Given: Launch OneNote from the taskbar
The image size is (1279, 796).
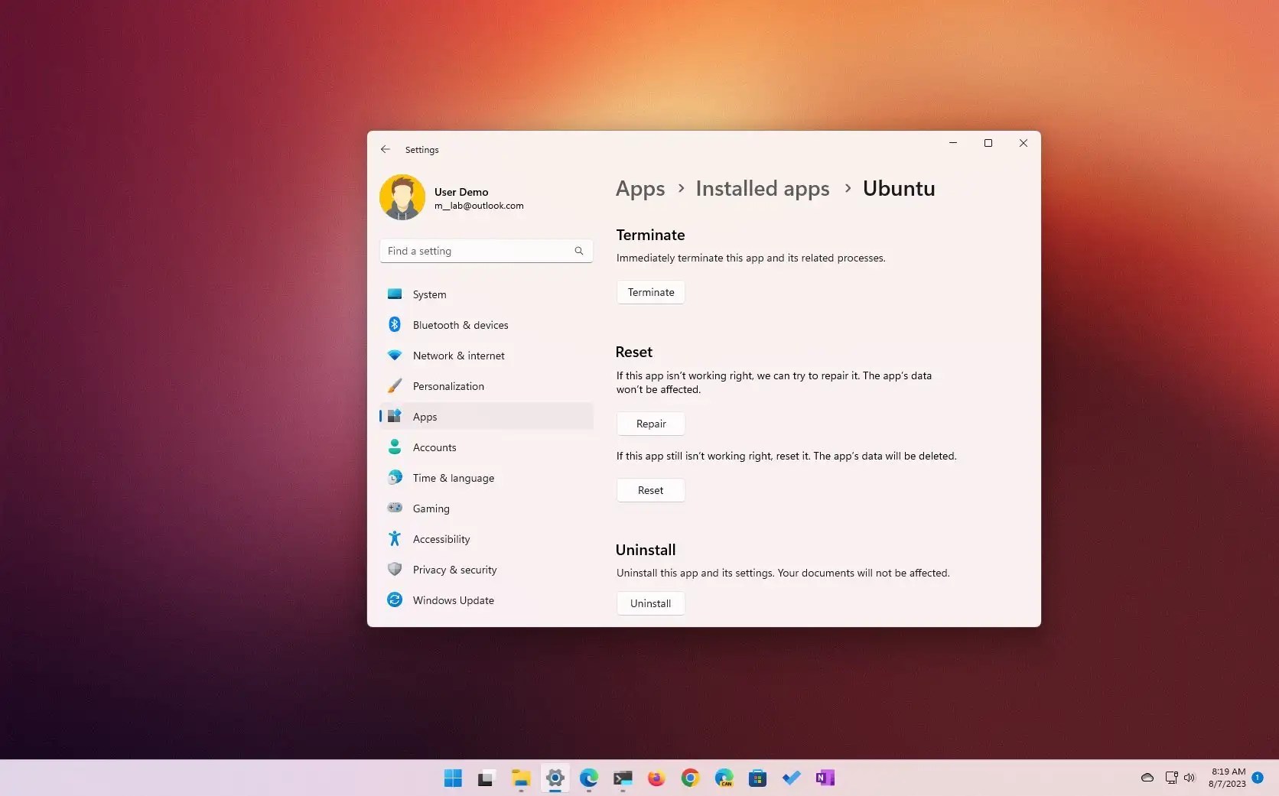Looking at the screenshot, I should 825,778.
